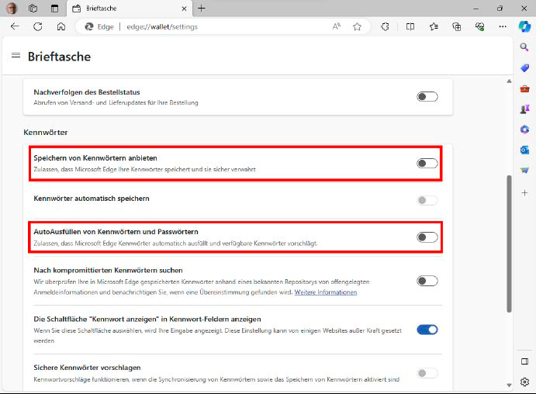
Task: Open the Workspaces icon in title bar
Action: [33, 9]
